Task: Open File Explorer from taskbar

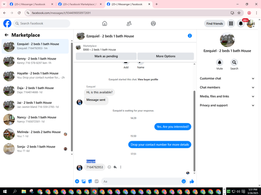Action: pos(23,191)
